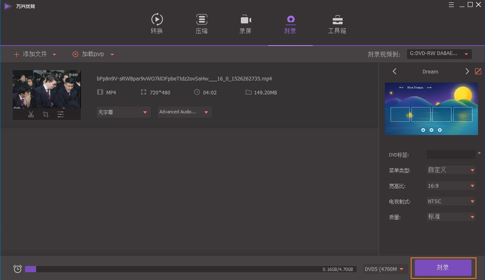The height and width of the screenshot is (280, 485).
Task: Open the 电视制式 NTSC dropdown
Action: 451,202
